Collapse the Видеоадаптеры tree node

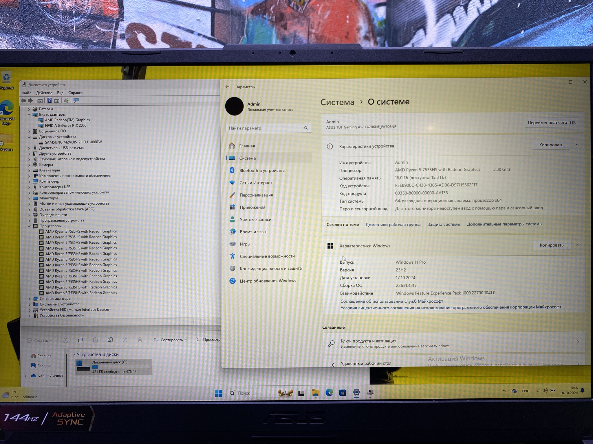click(x=29, y=114)
